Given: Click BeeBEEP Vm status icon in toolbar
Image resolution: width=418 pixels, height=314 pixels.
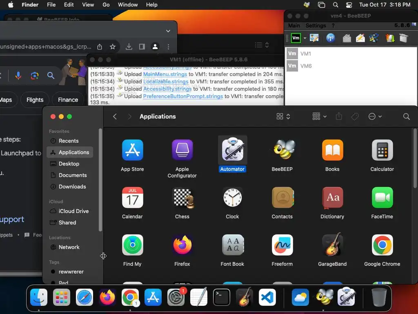Looking at the screenshot, I should (x=296, y=38).
